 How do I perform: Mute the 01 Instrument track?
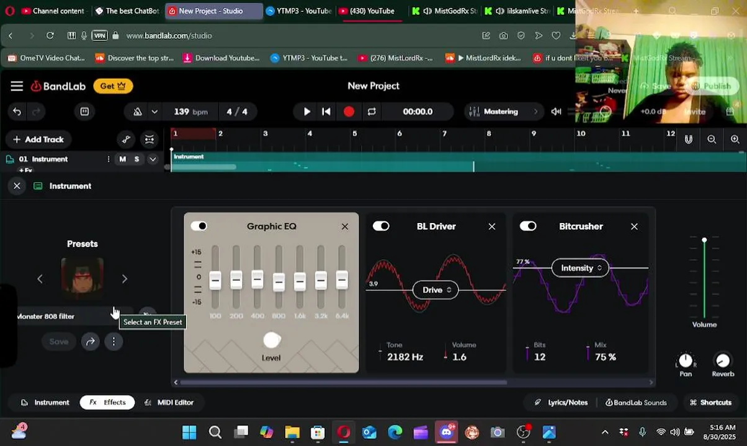coord(122,159)
